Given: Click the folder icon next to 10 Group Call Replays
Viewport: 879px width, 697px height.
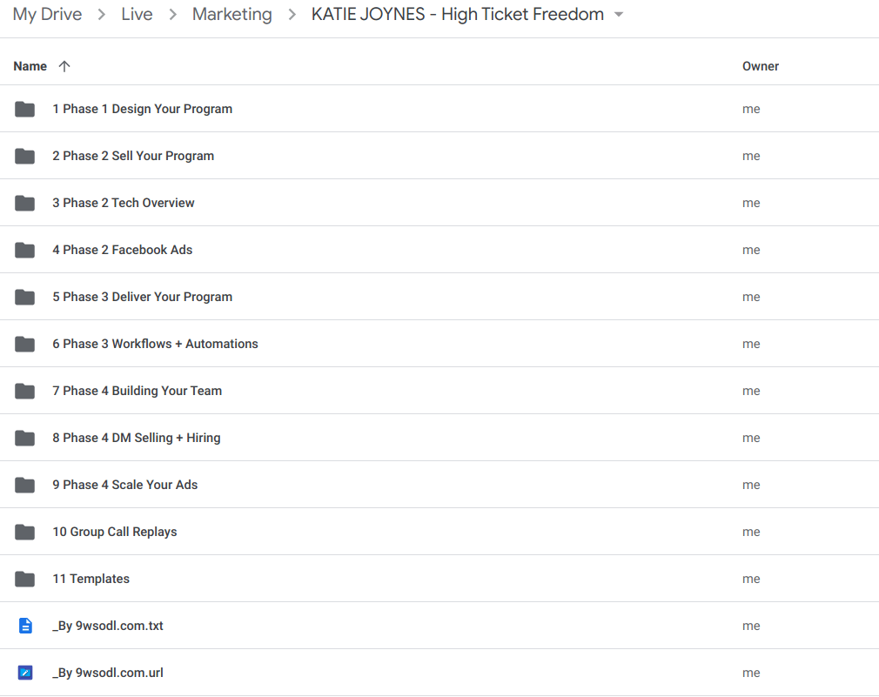Looking at the screenshot, I should [24, 532].
